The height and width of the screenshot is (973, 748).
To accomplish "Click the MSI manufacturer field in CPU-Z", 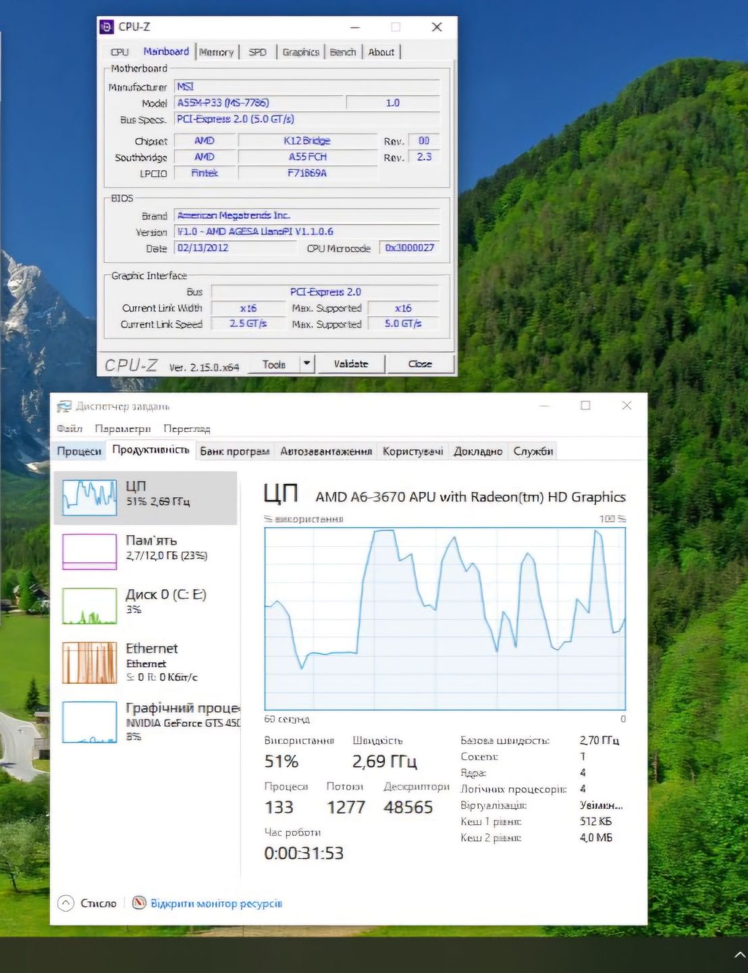I will [307, 86].
